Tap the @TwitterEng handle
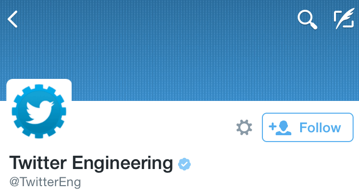Screen dimensions: 359x194 click(x=45, y=182)
